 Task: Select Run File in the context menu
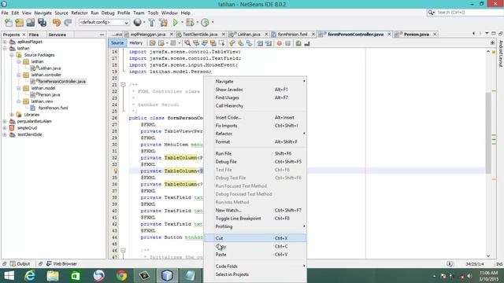255,153
